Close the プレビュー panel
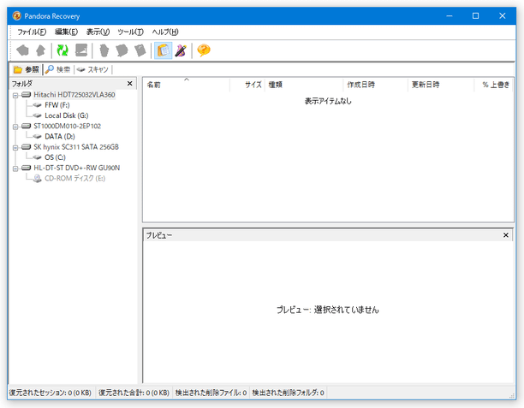Image resolution: width=524 pixels, height=408 pixels. click(506, 235)
